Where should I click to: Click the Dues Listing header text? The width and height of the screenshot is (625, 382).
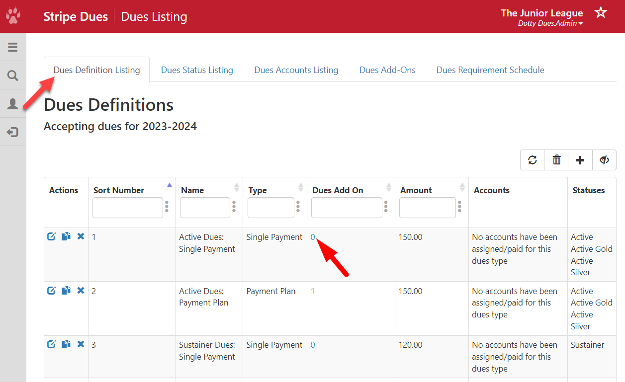coord(154,16)
